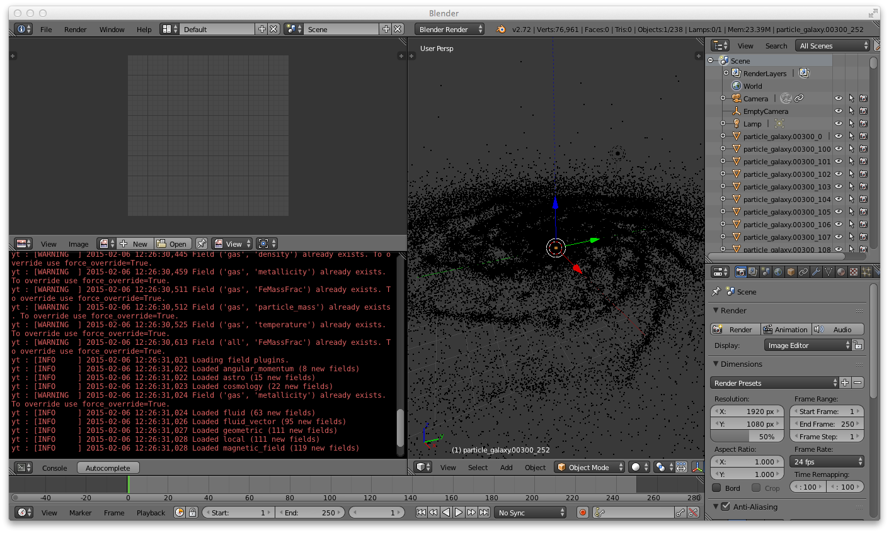
Task: Toggle the display lock interface icon
Action: click(x=858, y=345)
